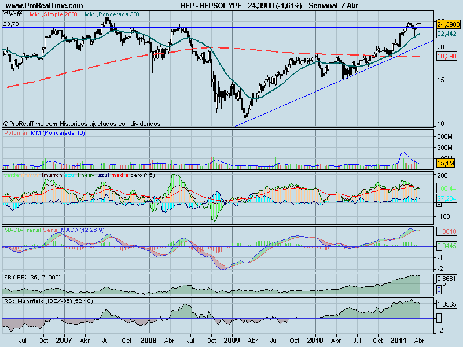463x347 pixels.
Task: Click the red 18,398 value tag
Action: 447,56
